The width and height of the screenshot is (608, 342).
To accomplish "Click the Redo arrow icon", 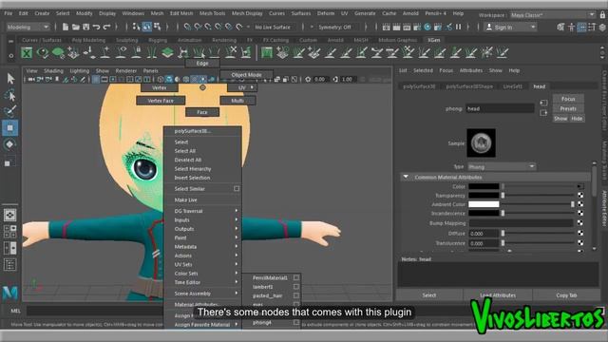I will (106, 28).
